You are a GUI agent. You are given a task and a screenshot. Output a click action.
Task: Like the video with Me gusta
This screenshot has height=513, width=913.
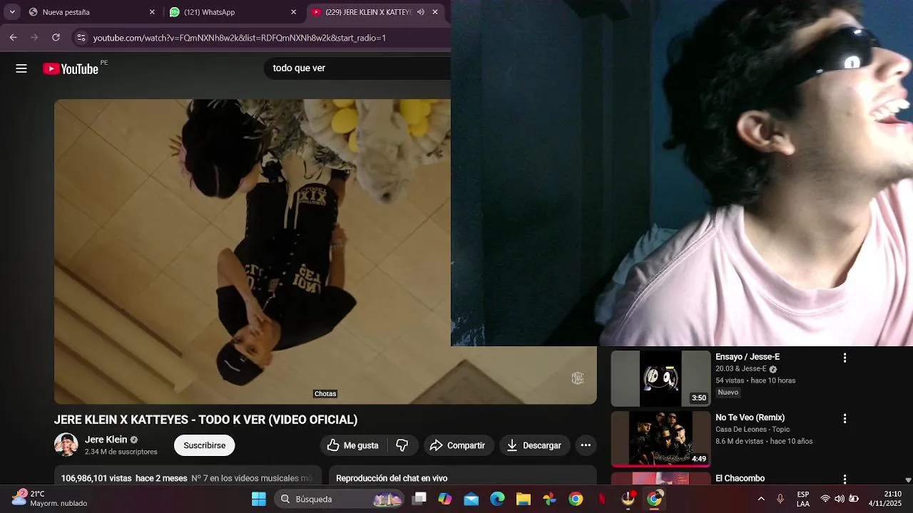coord(352,445)
